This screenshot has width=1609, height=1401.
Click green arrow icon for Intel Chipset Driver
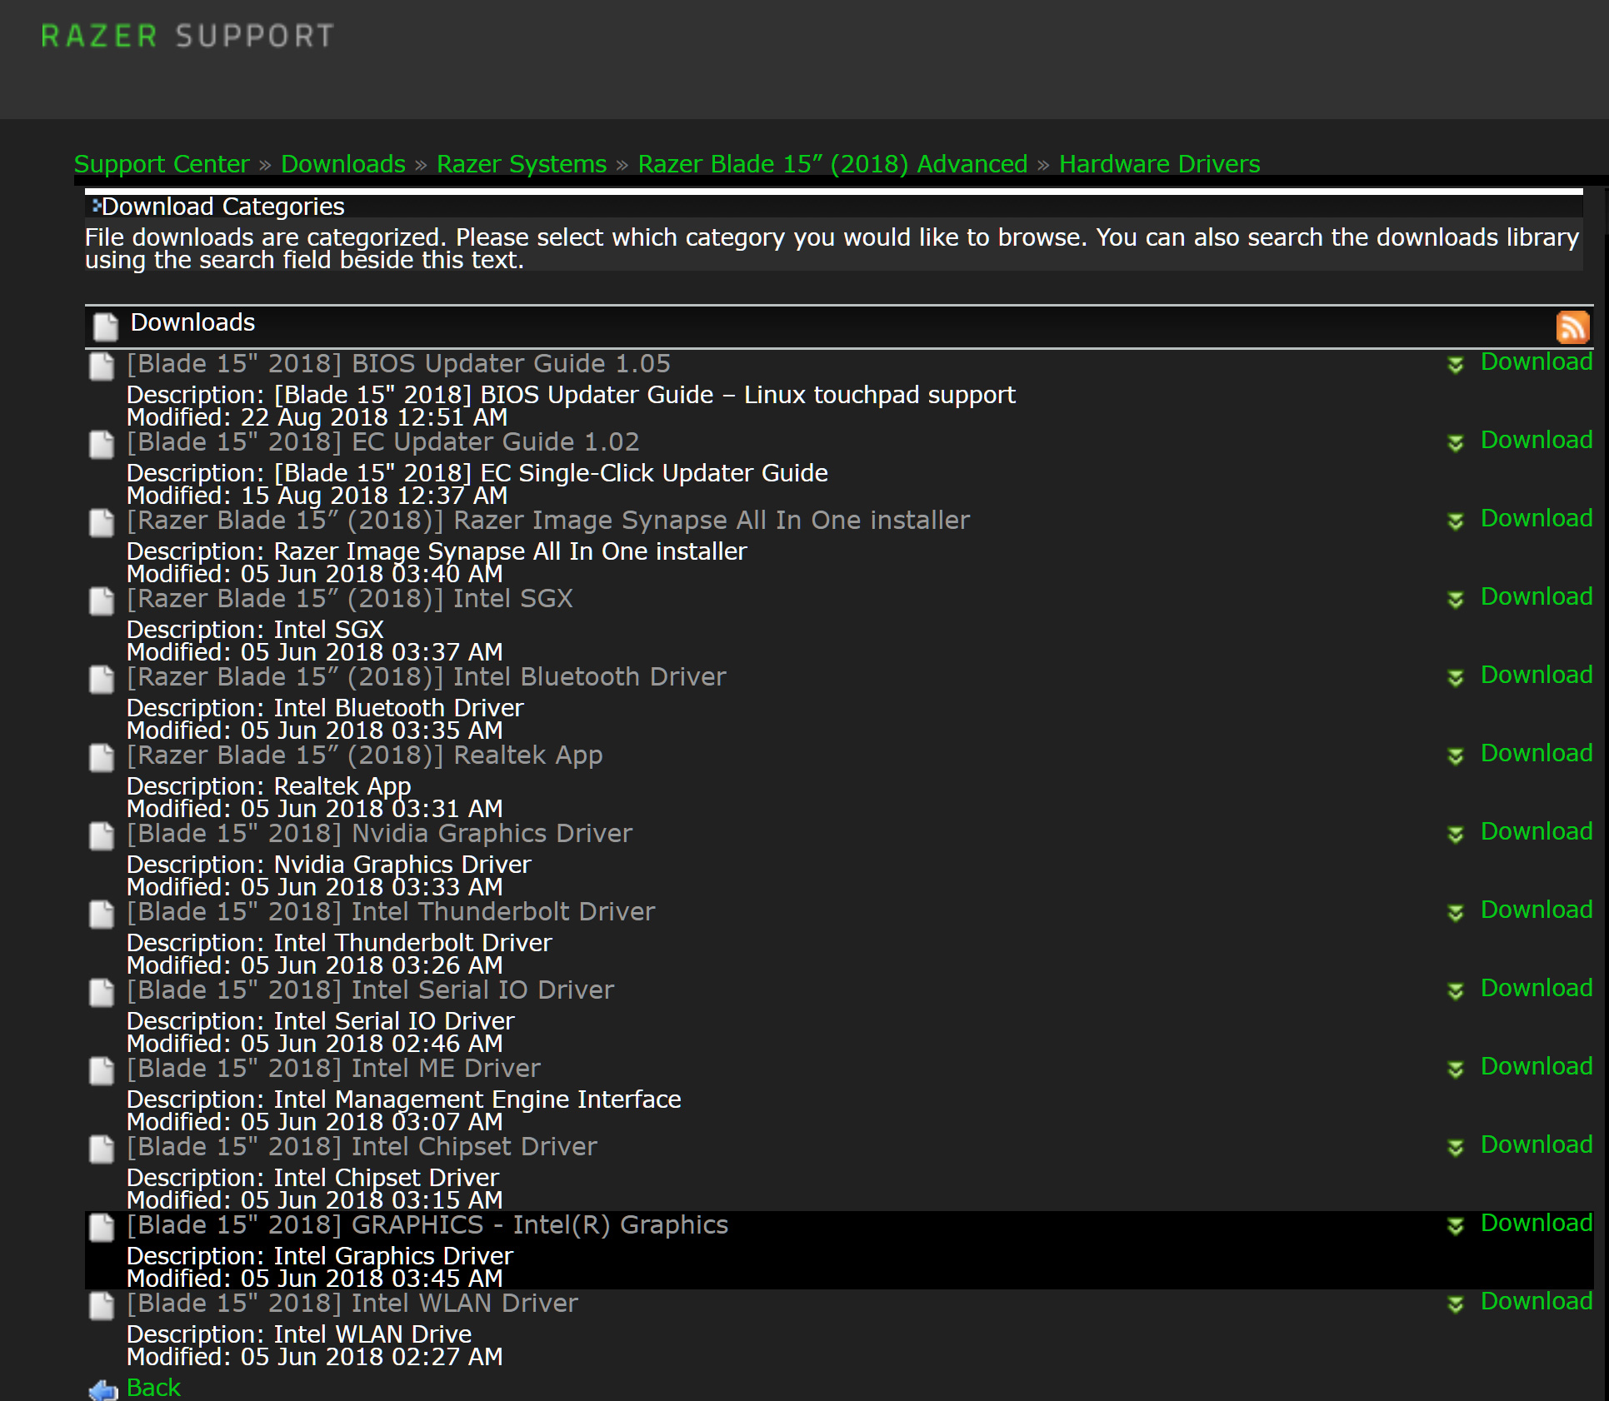pyautogui.click(x=1456, y=1148)
